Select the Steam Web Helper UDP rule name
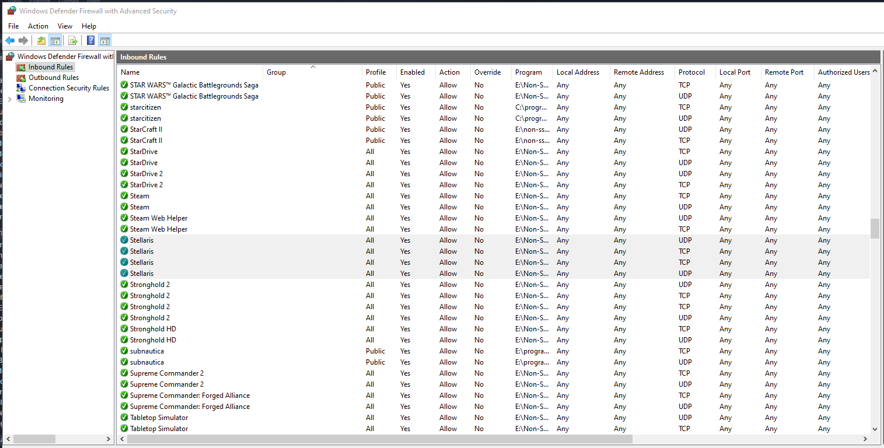 pyautogui.click(x=159, y=218)
